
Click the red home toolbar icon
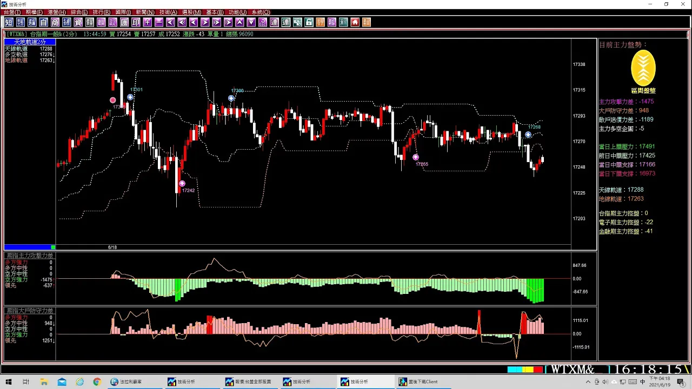coord(355,22)
